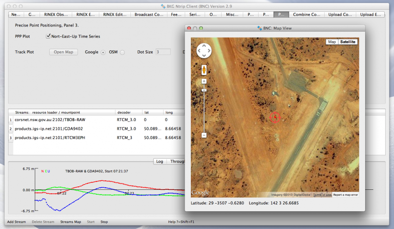The width and height of the screenshot is (394, 229).
Task: Click the Open Map button
Action: point(63,52)
